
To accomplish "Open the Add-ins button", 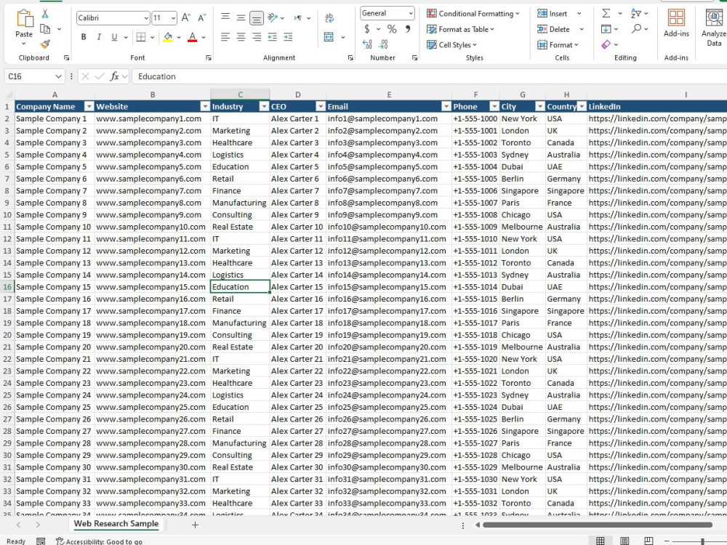I will (x=676, y=23).
